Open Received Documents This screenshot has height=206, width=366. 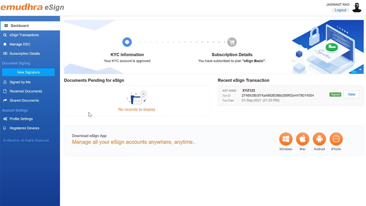point(26,91)
